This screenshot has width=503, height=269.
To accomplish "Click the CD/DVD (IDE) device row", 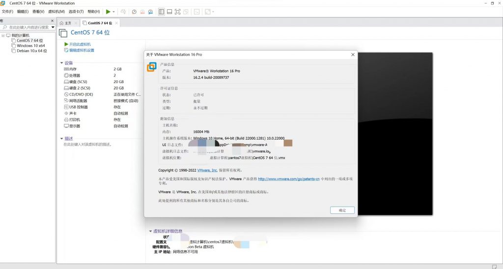I will [x=103, y=94].
